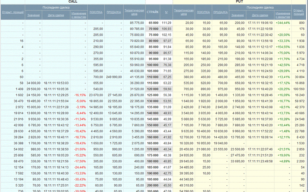Image resolution: width=308 pixels, height=192 pixels.
Task: Click the СТРАЙК column header
Action: (x=152, y=12)
